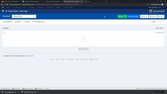Open the site name link in admin bar

154,8
